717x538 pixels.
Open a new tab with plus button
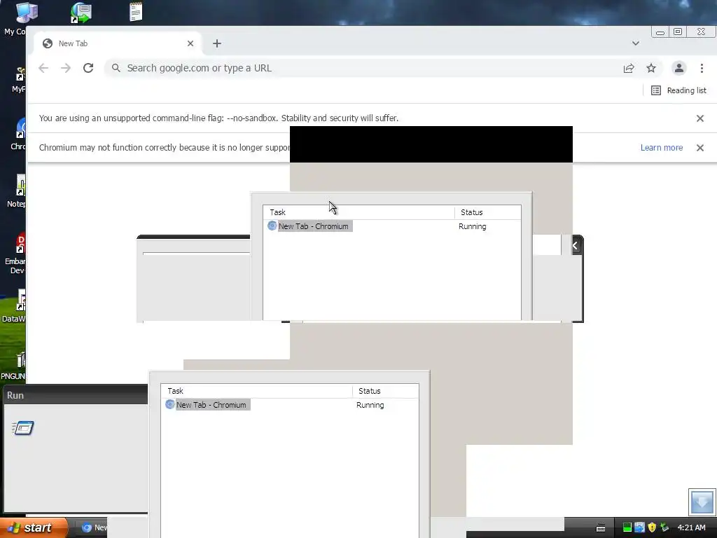[x=217, y=43]
